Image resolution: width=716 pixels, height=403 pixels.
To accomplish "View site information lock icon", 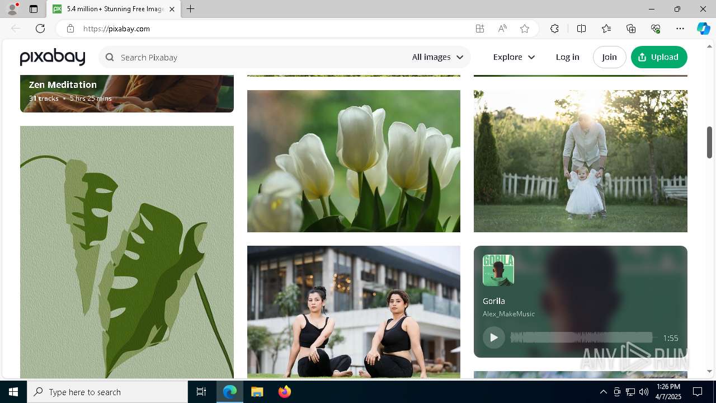I will point(70,29).
